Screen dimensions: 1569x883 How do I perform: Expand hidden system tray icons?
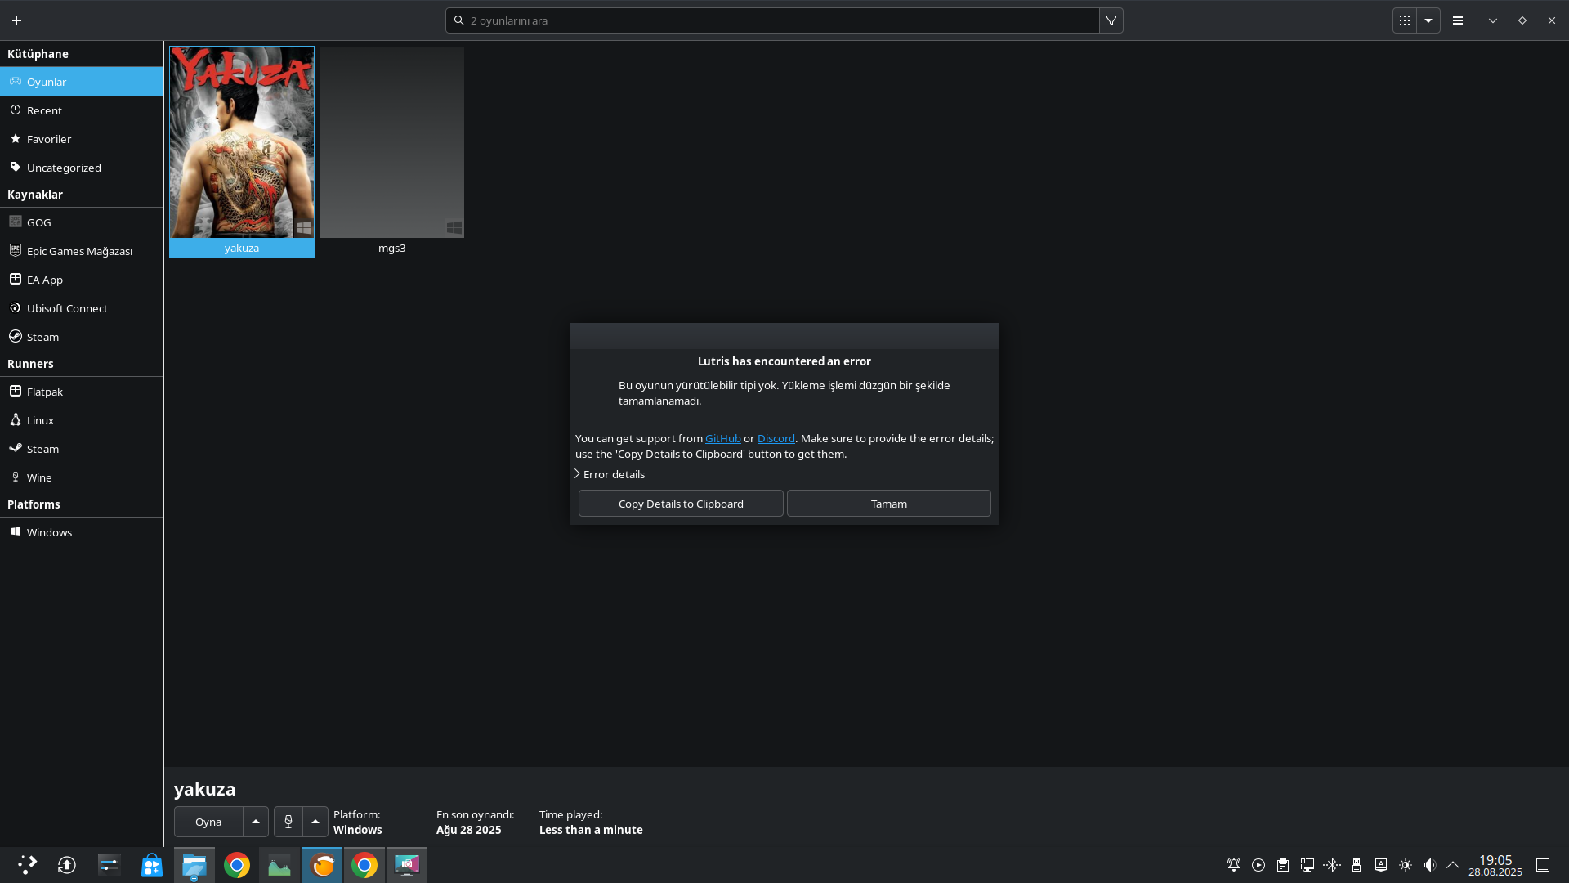coord(1453,865)
